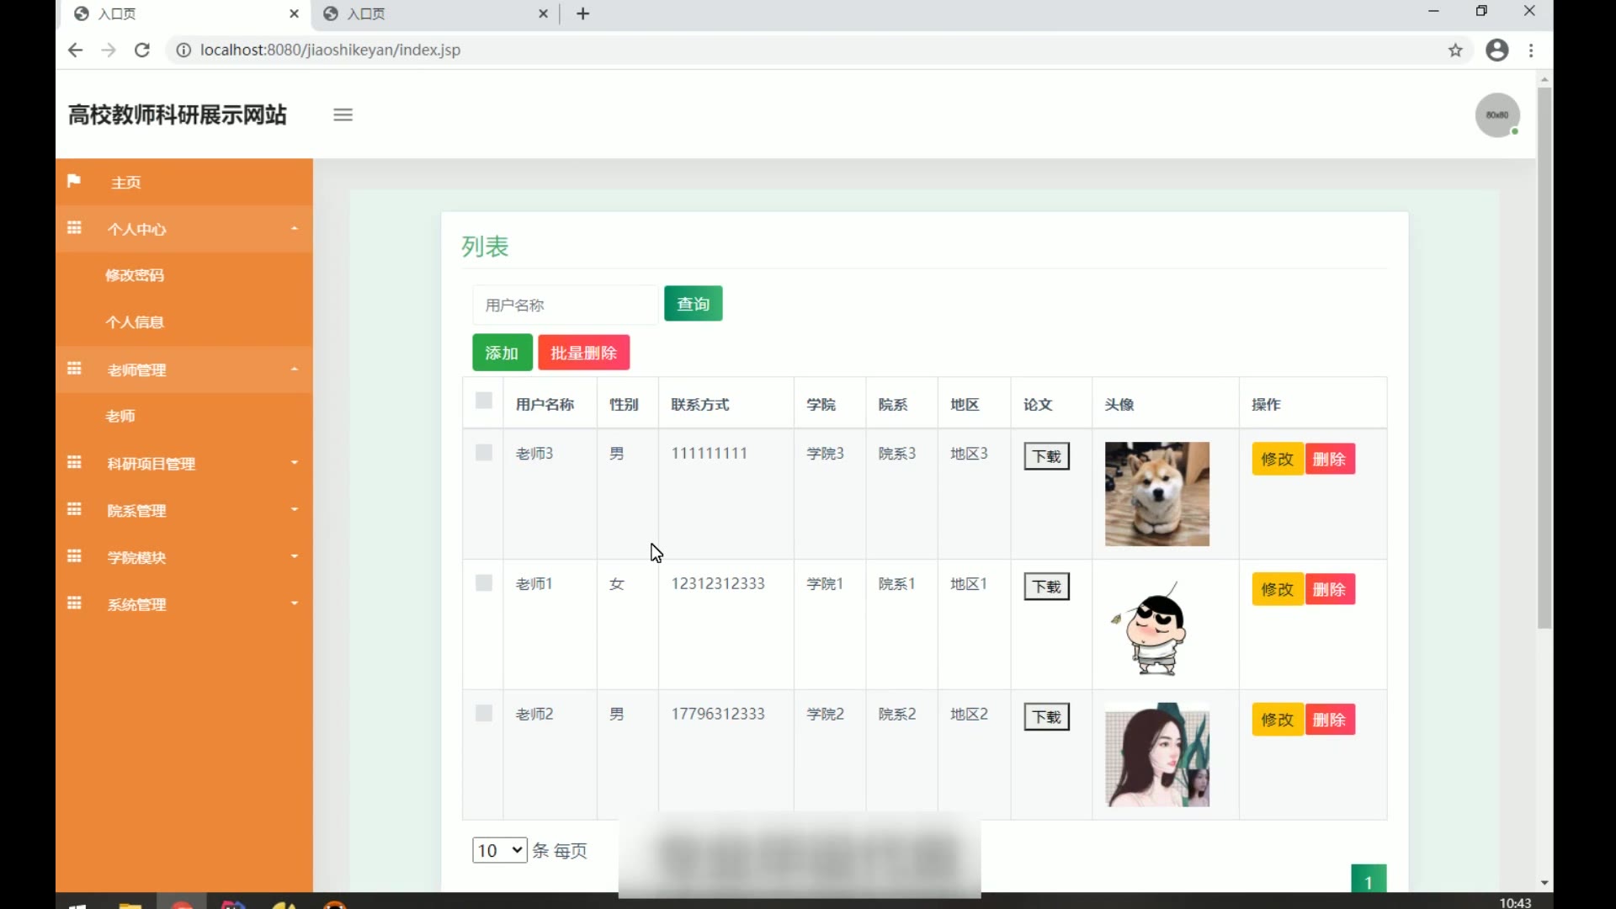Image resolution: width=1616 pixels, height=909 pixels.
Task: Click the hamburger menu toggle icon
Action: click(x=343, y=114)
